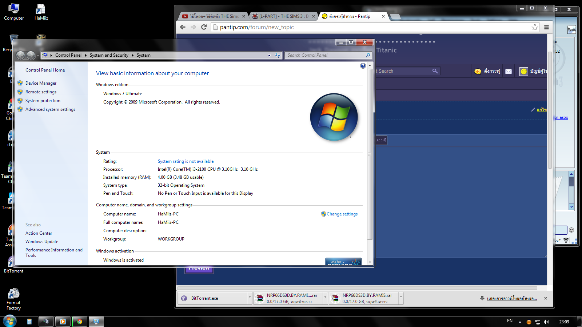Click the Control Panel vertical scrollbar thumb

pyautogui.click(x=370, y=154)
